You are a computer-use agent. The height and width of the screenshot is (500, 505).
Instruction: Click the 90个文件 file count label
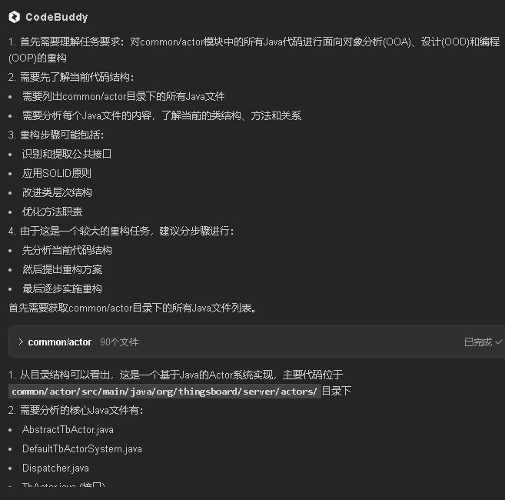(119, 342)
